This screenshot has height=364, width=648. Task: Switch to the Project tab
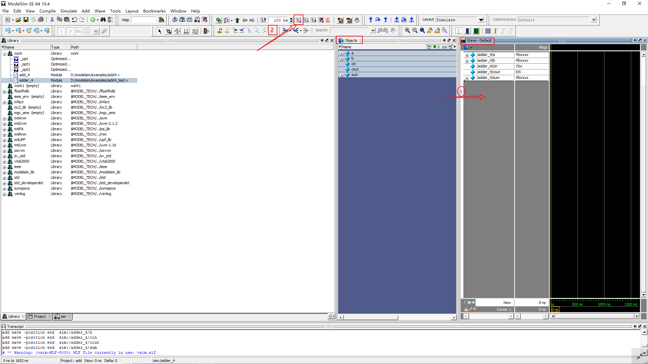click(39, 316)
